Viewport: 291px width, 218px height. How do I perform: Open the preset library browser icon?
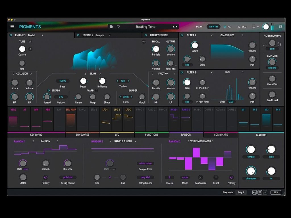(x=112, y=26)
